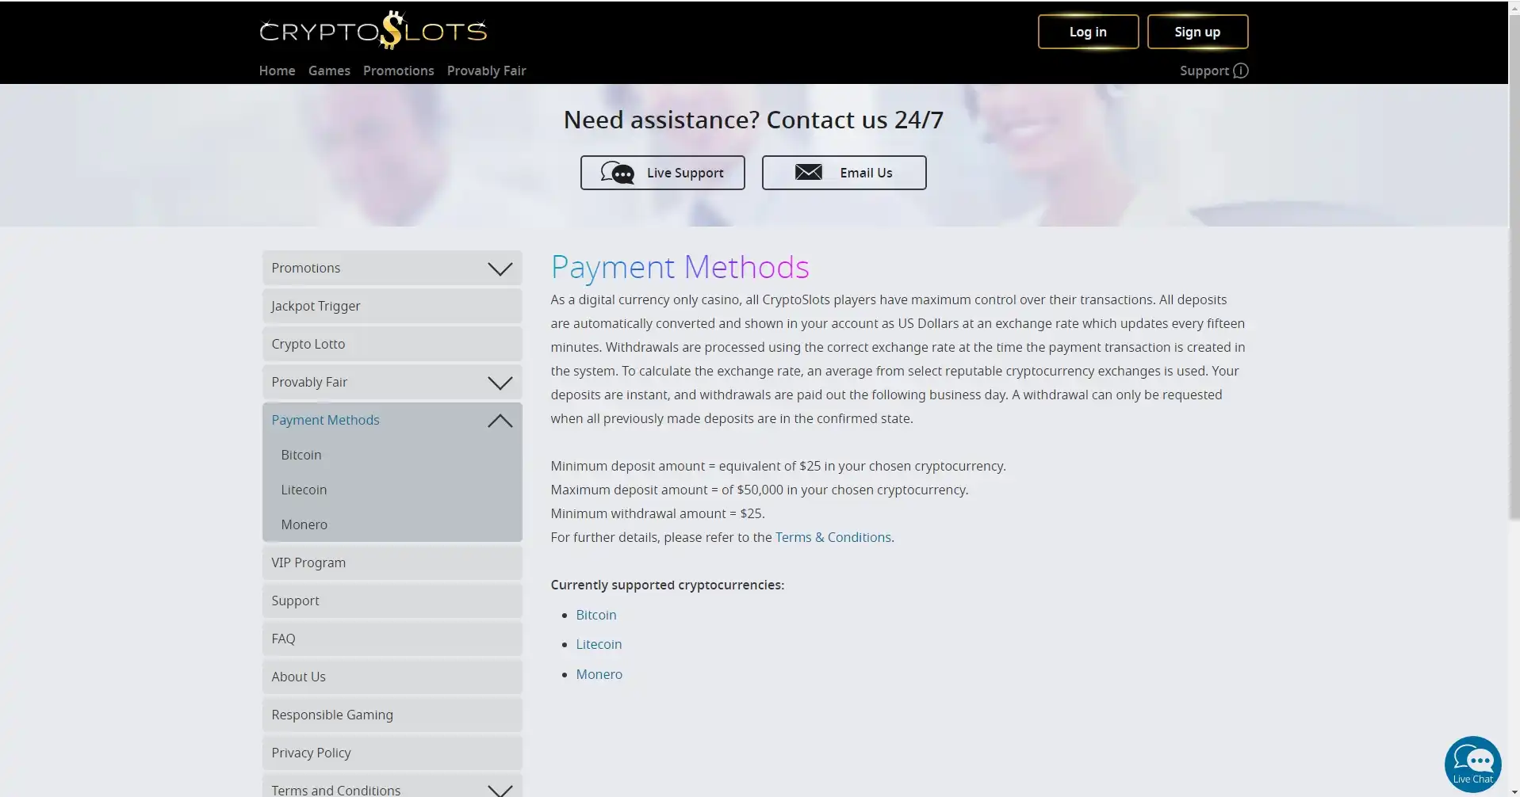This screenshot has width=1520, height=797.
Task: Open the Jackpot Trigger sidebar item
Action: click(316, 306)
